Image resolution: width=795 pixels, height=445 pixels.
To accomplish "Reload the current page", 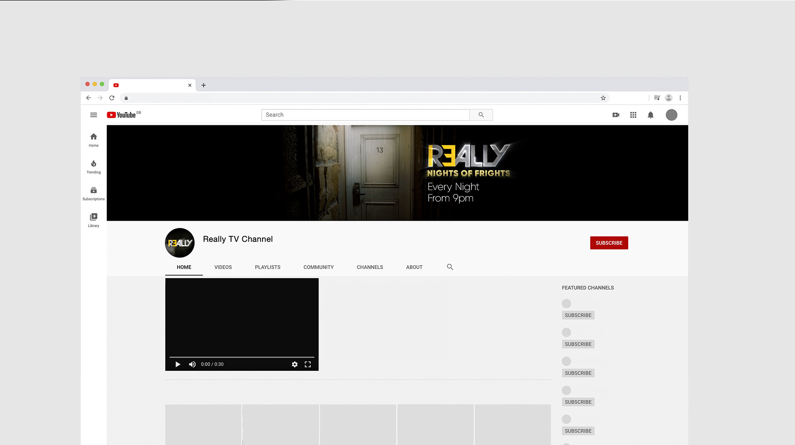I will (112, 98).
